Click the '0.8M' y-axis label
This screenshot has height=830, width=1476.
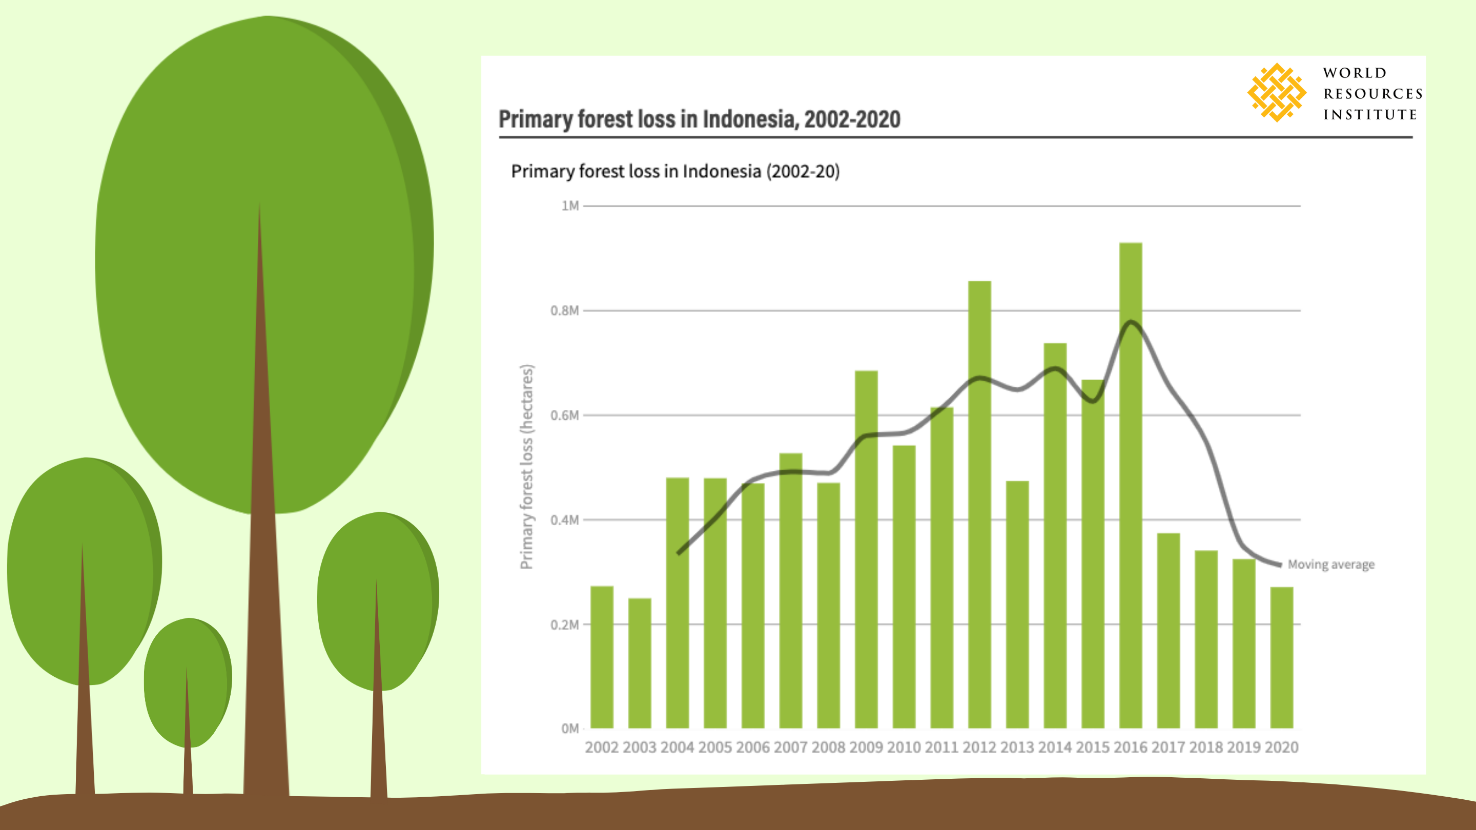pos(564,310)
